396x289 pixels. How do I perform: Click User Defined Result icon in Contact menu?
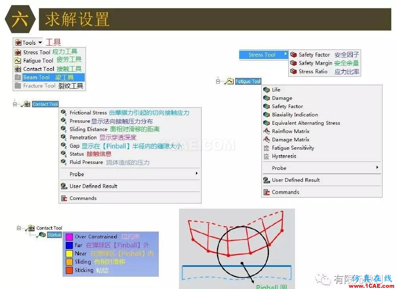coord(64,186)
